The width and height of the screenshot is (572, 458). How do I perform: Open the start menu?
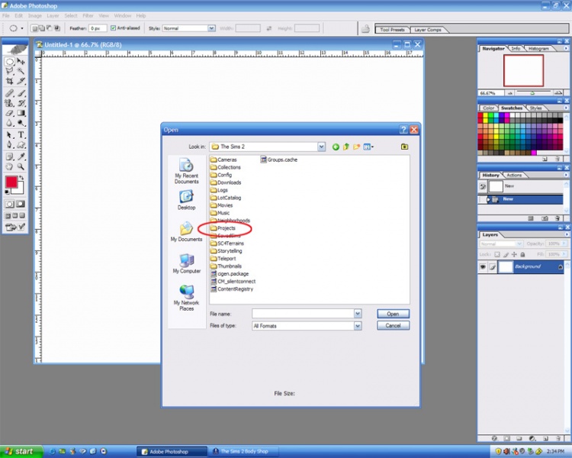coord(21,451)
